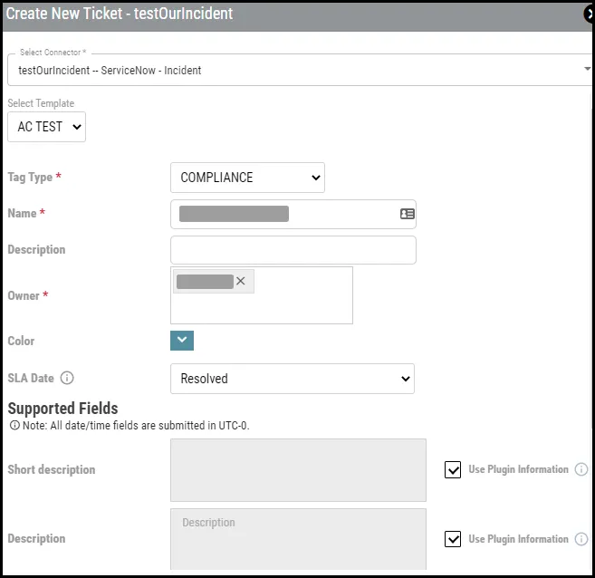This screenshot has width=595, height=578.
Task: Click the tag Description input field
Action: (x=293, y=250)
